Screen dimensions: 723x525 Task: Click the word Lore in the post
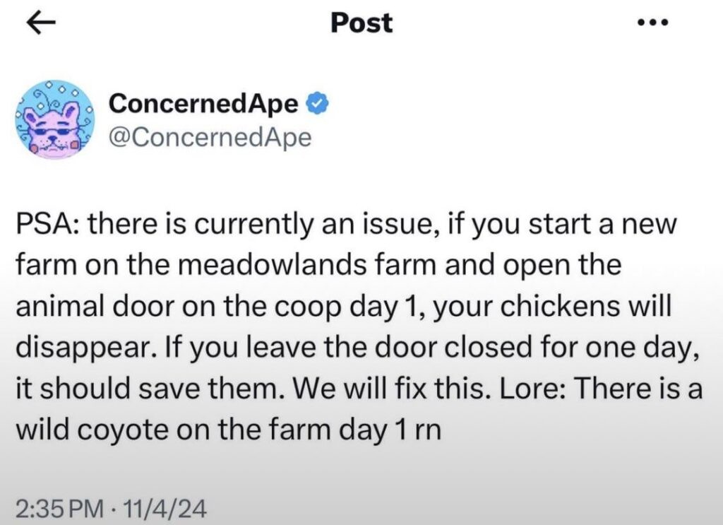(535, 389)
